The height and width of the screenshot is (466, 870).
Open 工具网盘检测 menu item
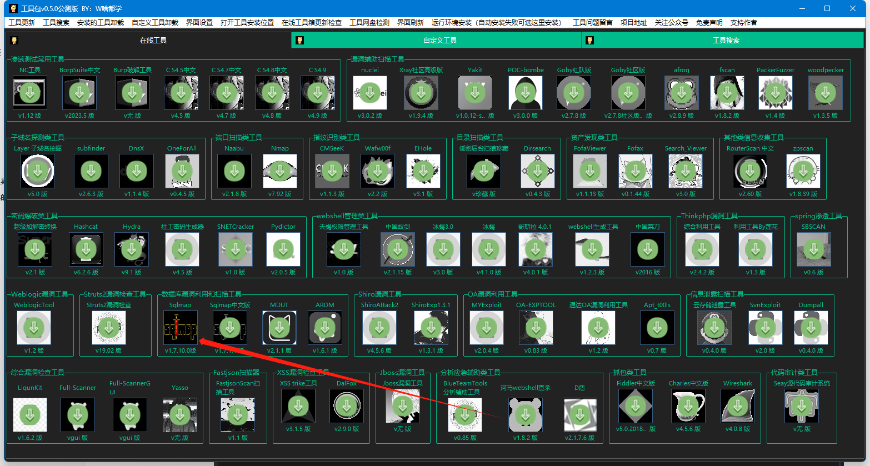click(369, 23)
